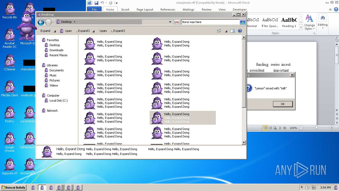
Task: Click Select Browse Object circle in Word scrollbar
Action: point(337,119)
